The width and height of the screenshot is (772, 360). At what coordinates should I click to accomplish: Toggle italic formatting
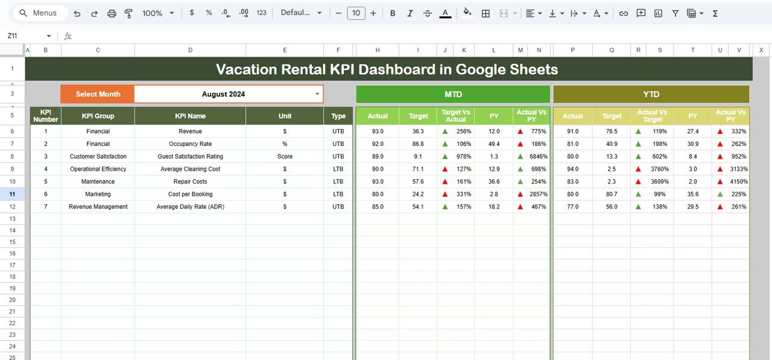410,12
